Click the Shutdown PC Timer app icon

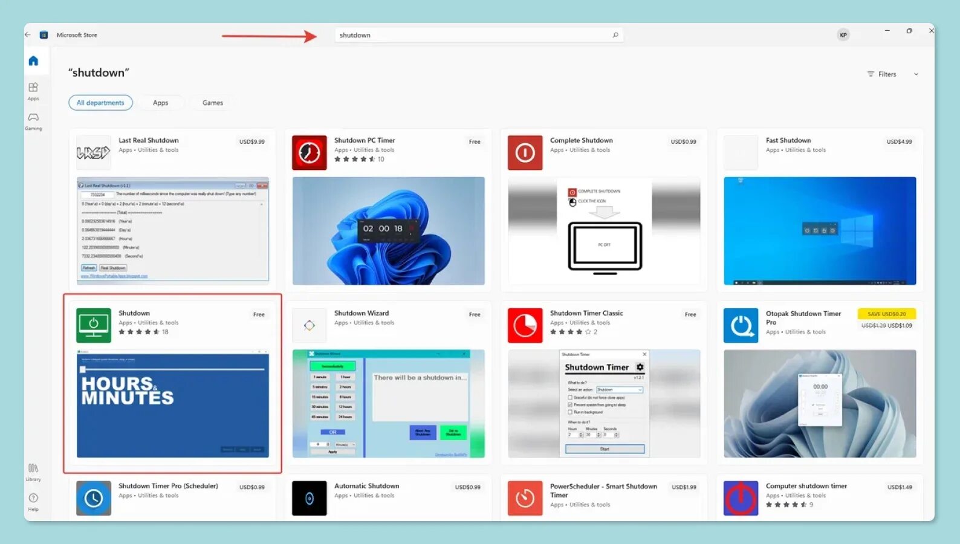[x=310, y=153]
